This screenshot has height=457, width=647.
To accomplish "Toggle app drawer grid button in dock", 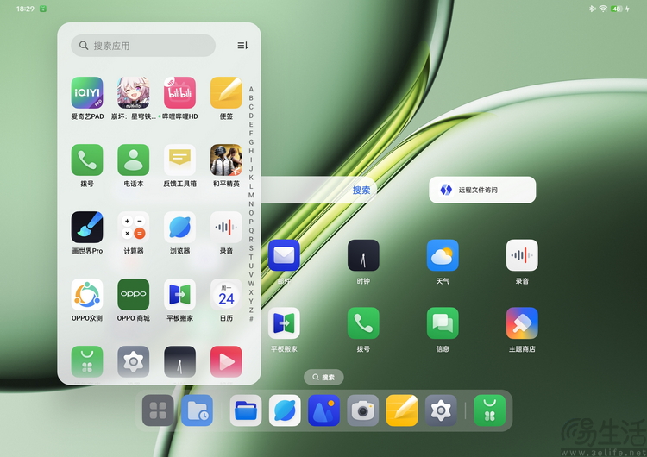I will point(158,410).
